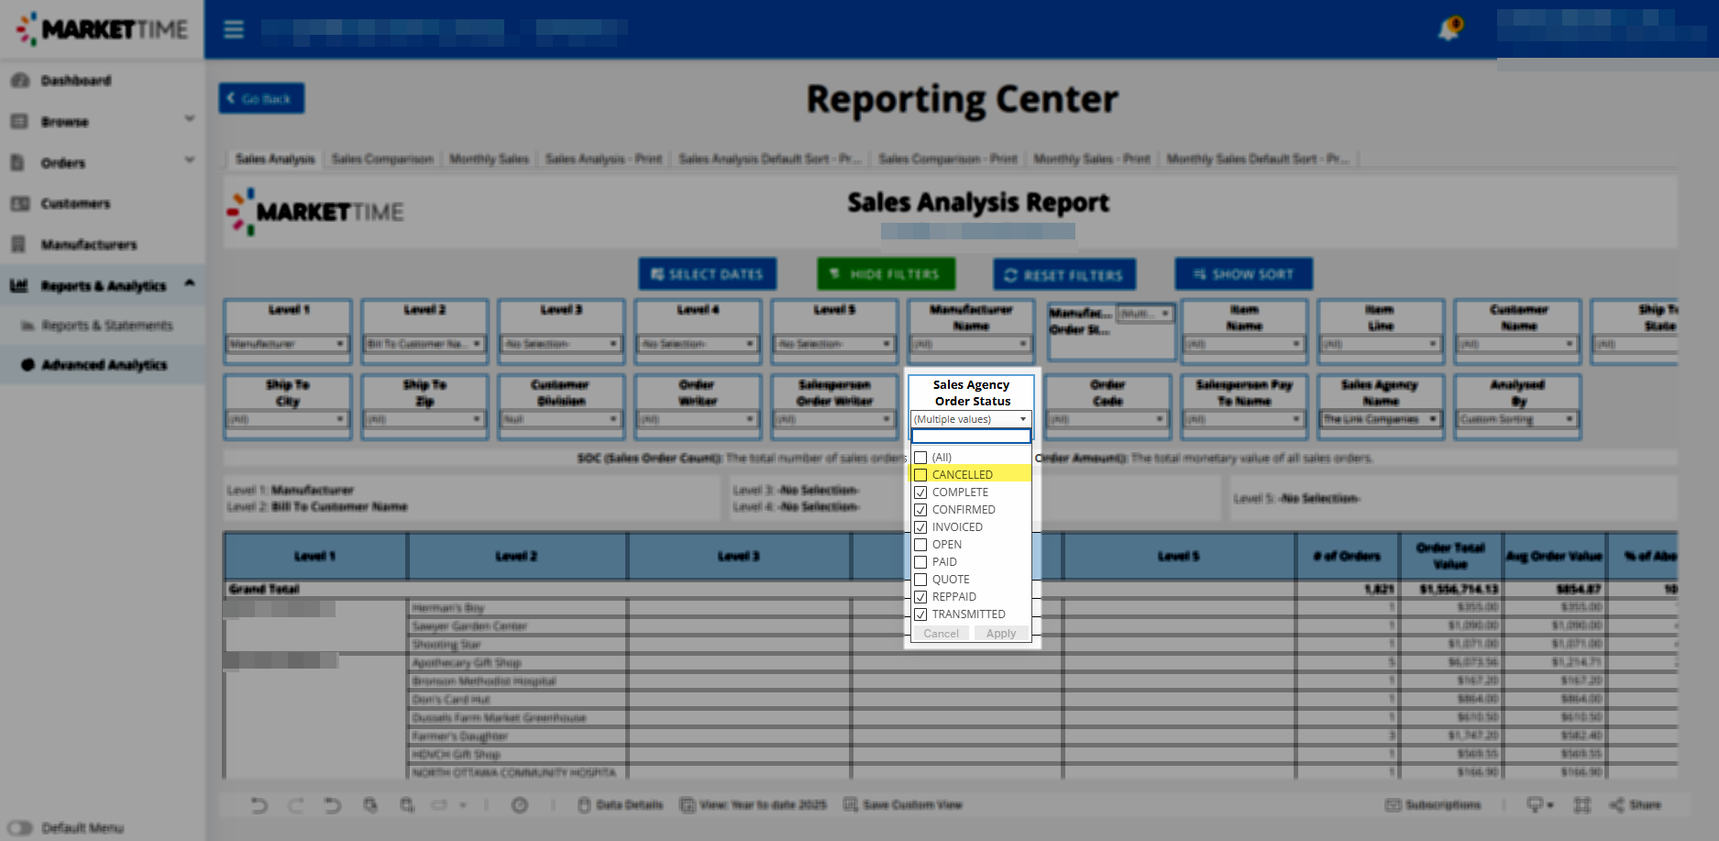Expand the Orders sidebar chevron

click(x=190, y=160)
